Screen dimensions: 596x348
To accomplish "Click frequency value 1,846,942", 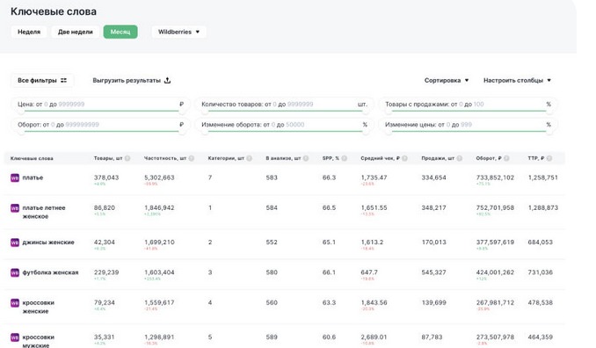I will tap(159, 207).
